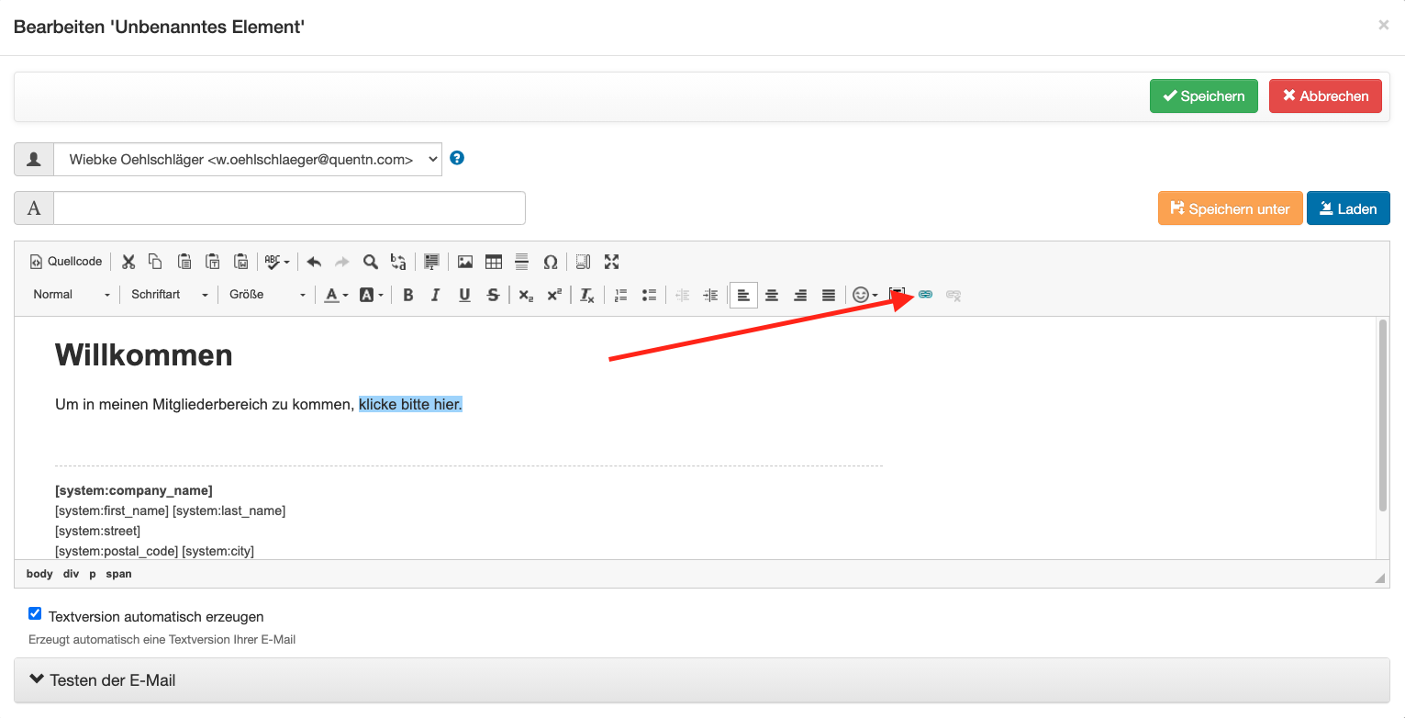Cut the selection with the scissors icon
Viewport: 1405px width, 718px height.
[128, 262]
